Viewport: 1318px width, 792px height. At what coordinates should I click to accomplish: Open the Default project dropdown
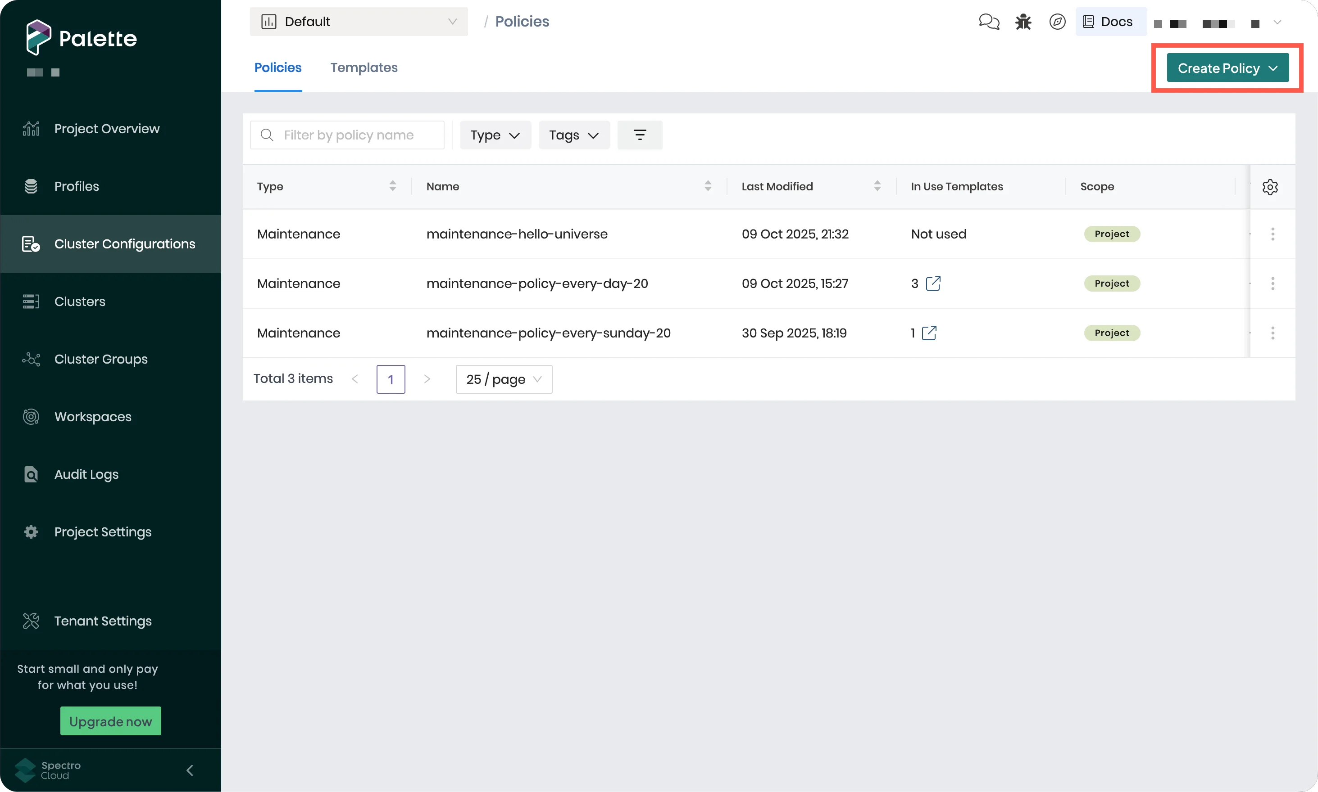click(x=359, y=21)
